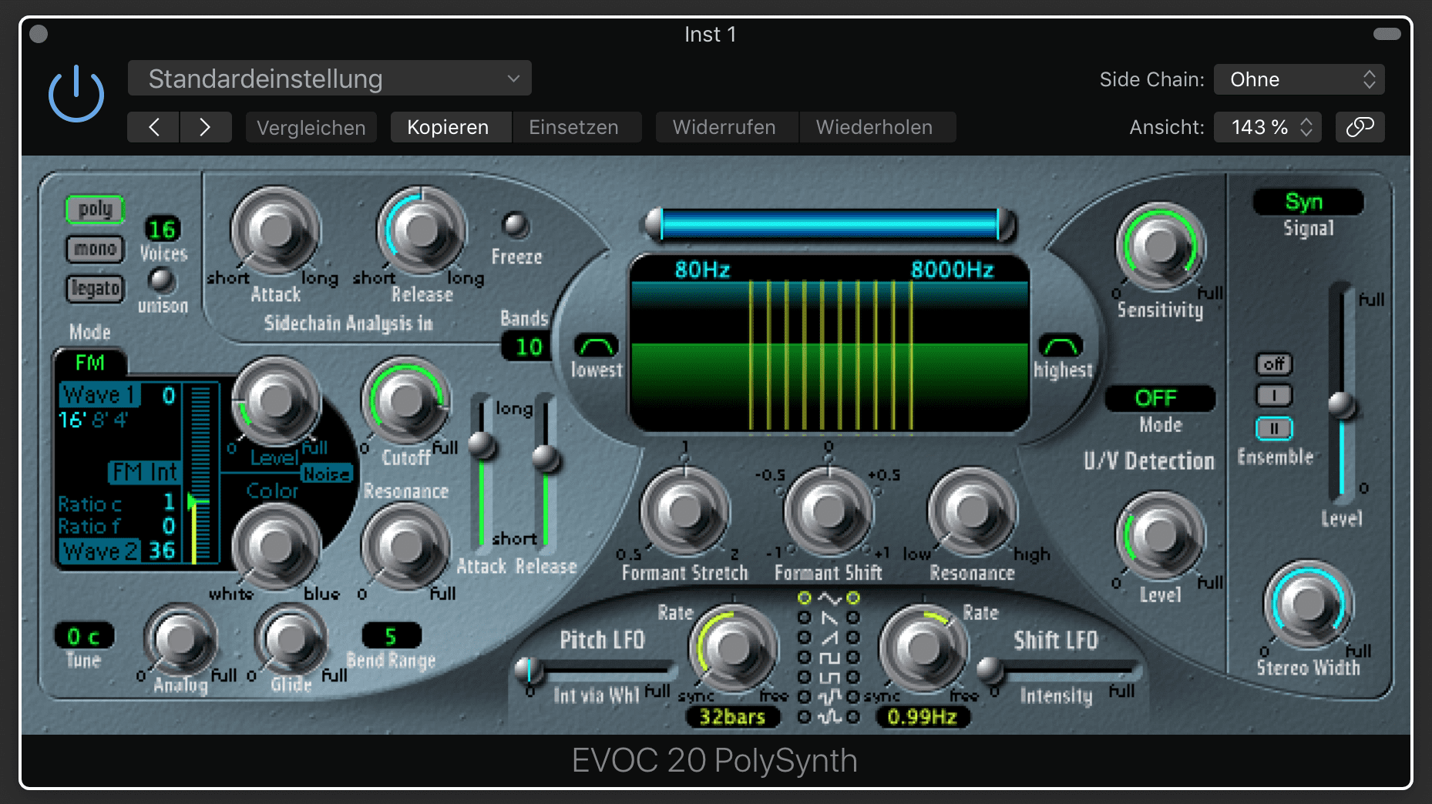Screen dimensions: 1432x804
Task: Set Ensemble to I
Action: (1274, 396)
